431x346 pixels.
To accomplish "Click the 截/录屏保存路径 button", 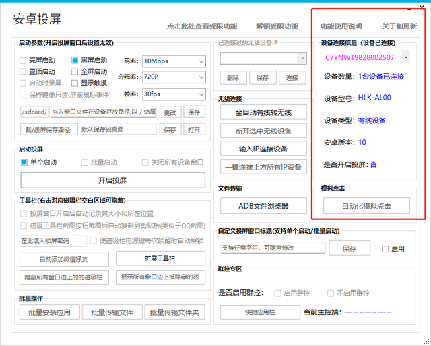I will 49,129.
